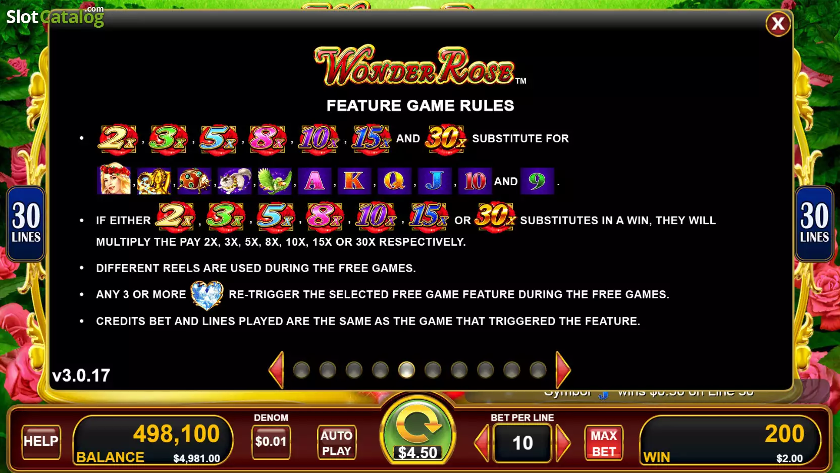Go to the previous rules page arrow

pyautogui.click(x=276, y=370)
